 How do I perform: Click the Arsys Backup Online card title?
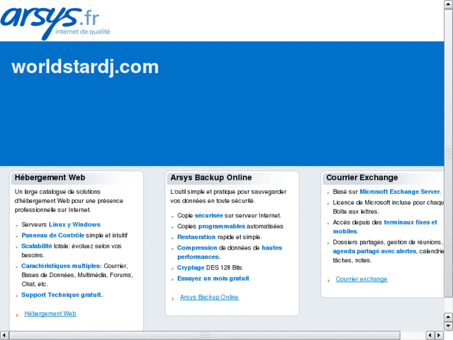(x=211, y=177)
